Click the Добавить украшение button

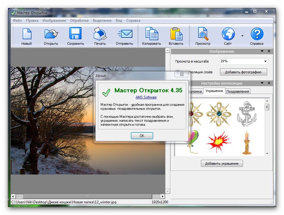(x=222, y=163)
